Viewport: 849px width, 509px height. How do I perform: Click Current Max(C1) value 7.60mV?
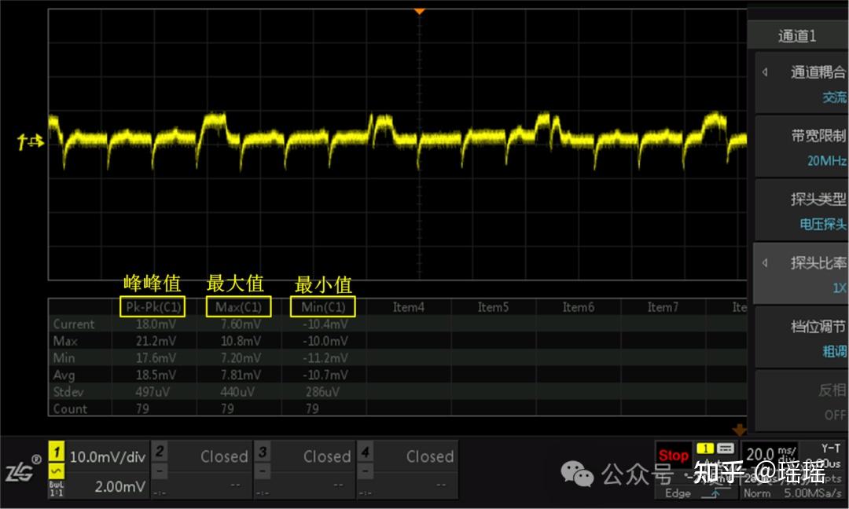coord(241,324)
